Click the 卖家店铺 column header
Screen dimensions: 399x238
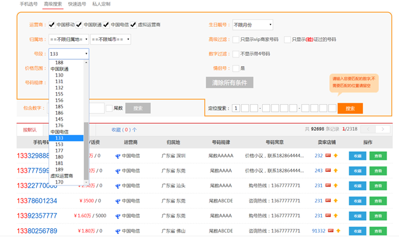327,143
